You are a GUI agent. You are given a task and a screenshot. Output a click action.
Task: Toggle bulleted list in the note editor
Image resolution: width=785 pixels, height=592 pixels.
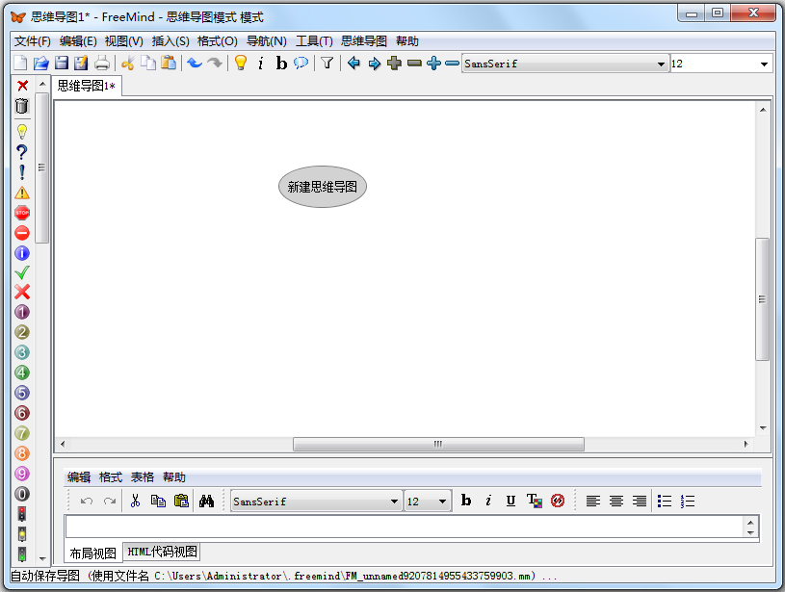click(x=665, y=501)
